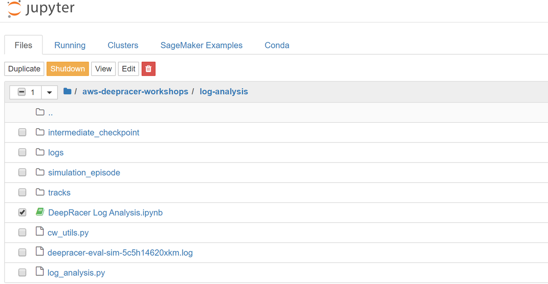Viewport: 548px width, 284px height.
Task: Open cw_utils.py file link
Action: coord(68,233)
